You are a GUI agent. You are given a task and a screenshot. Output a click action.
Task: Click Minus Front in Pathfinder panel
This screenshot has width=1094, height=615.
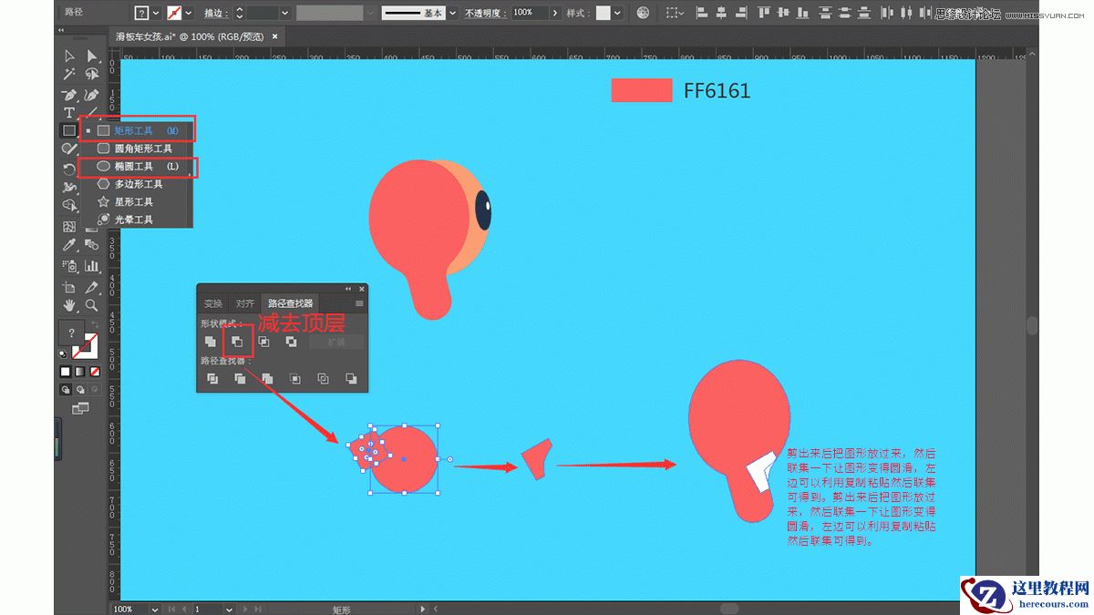237,342
